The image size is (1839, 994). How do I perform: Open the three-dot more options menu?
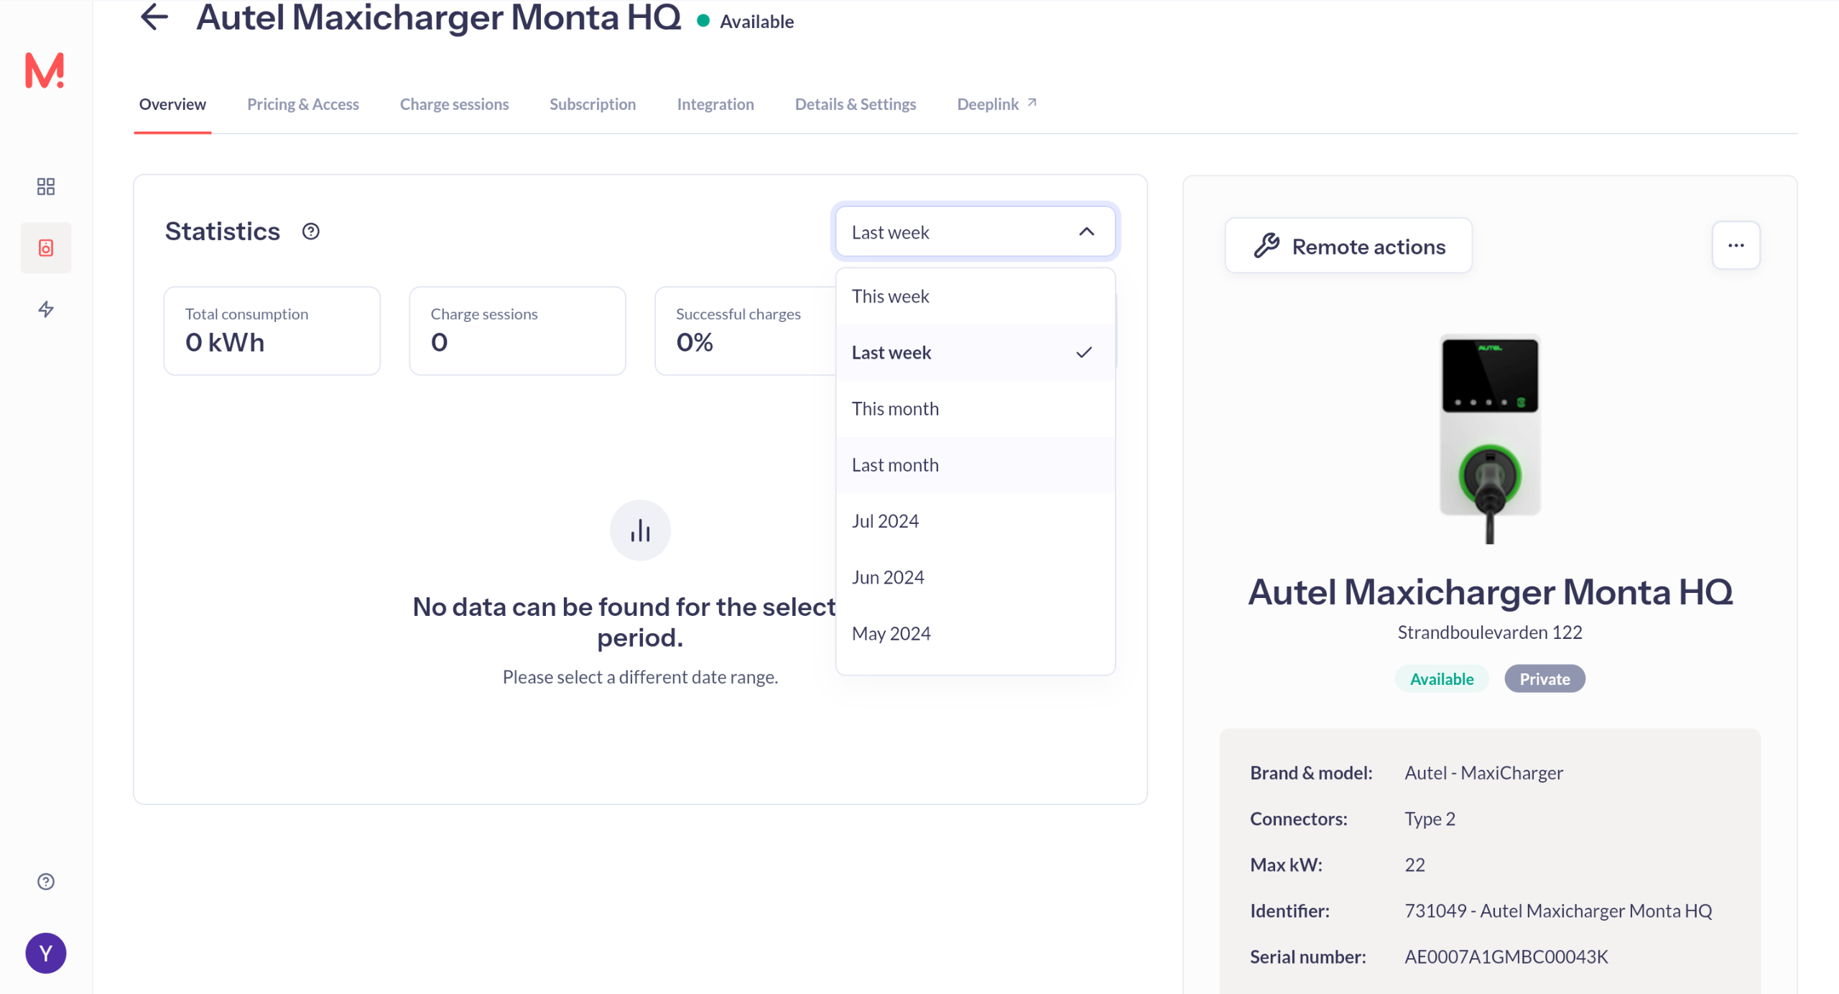coord(1736,246)
